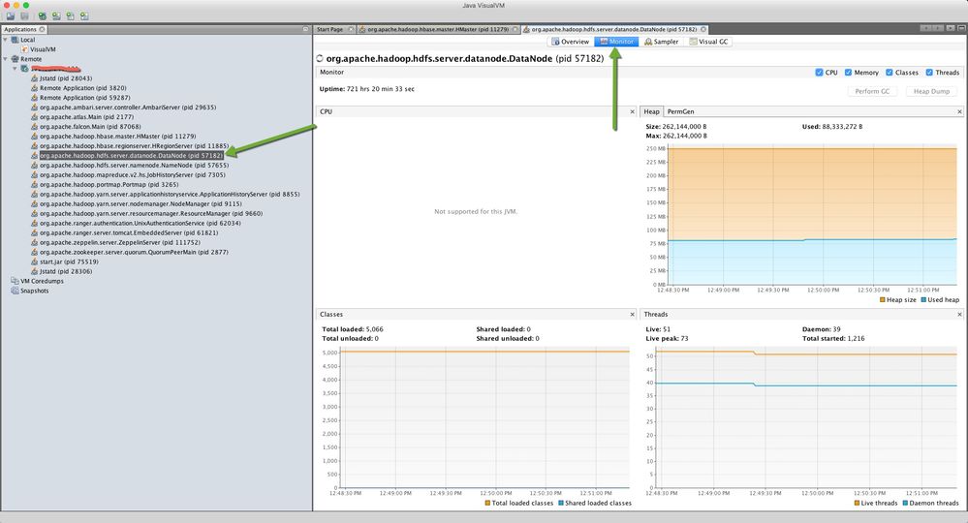
Task: Close the Applications panel using its X icon
Action: click(x=43, y=29)
